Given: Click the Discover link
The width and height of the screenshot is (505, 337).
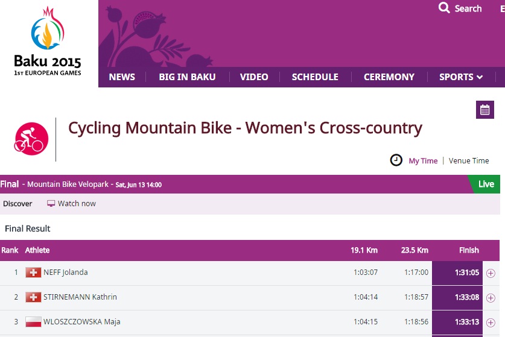Looking at the screenshot, I should pyautogui.click(x=17, y=204).
